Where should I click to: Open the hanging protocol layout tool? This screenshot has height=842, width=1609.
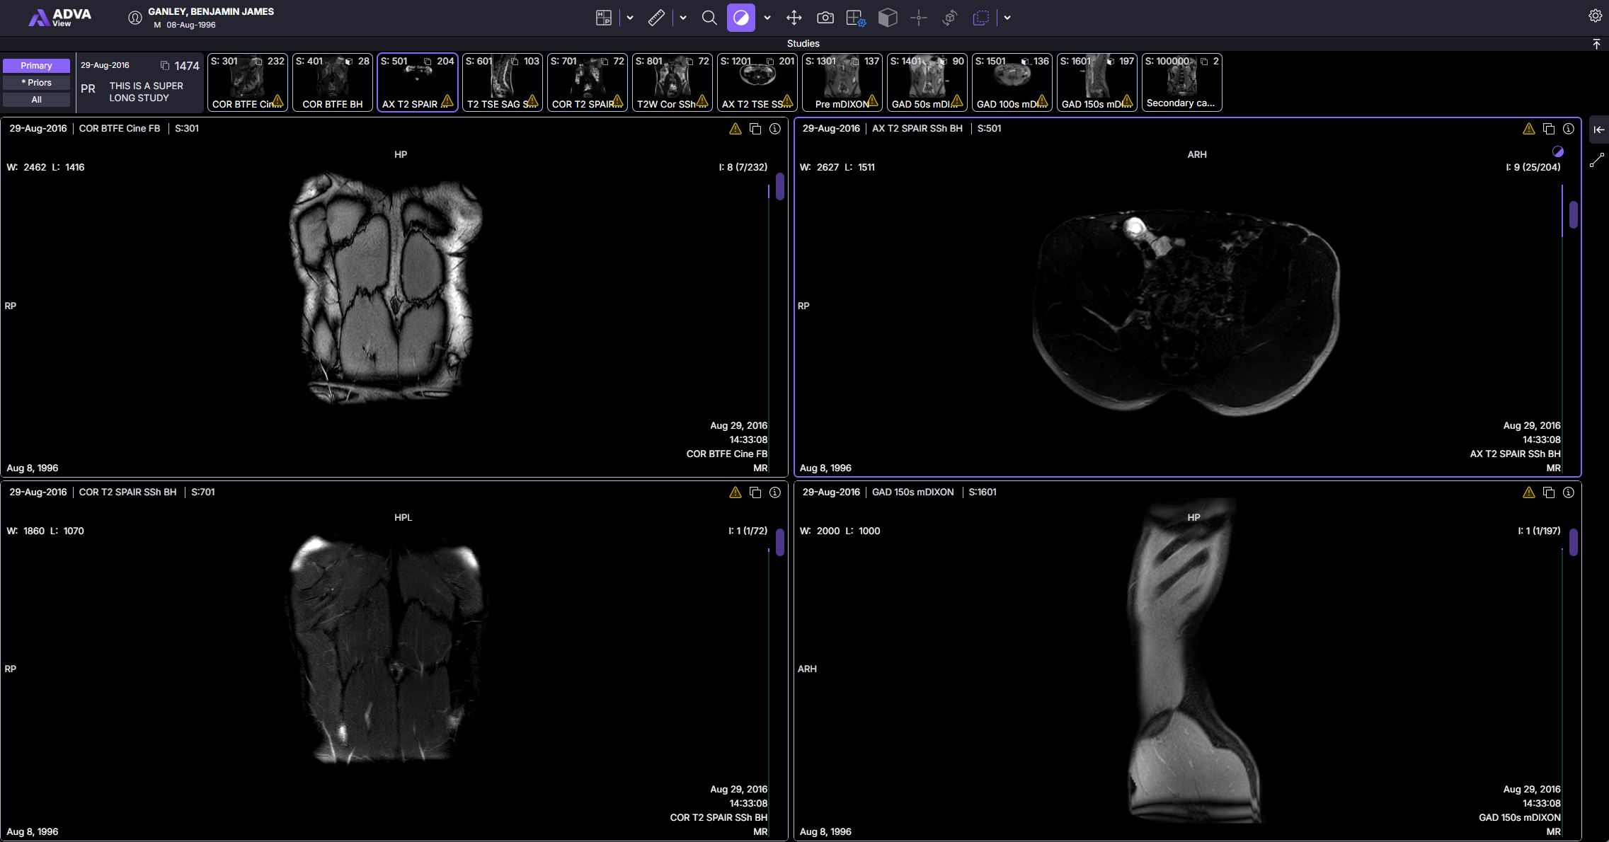pyautogui.click(x=603, y=18)
